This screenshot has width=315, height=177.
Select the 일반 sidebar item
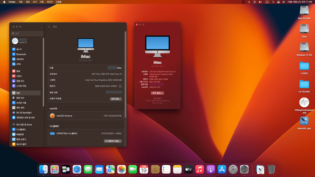point(26,93)
